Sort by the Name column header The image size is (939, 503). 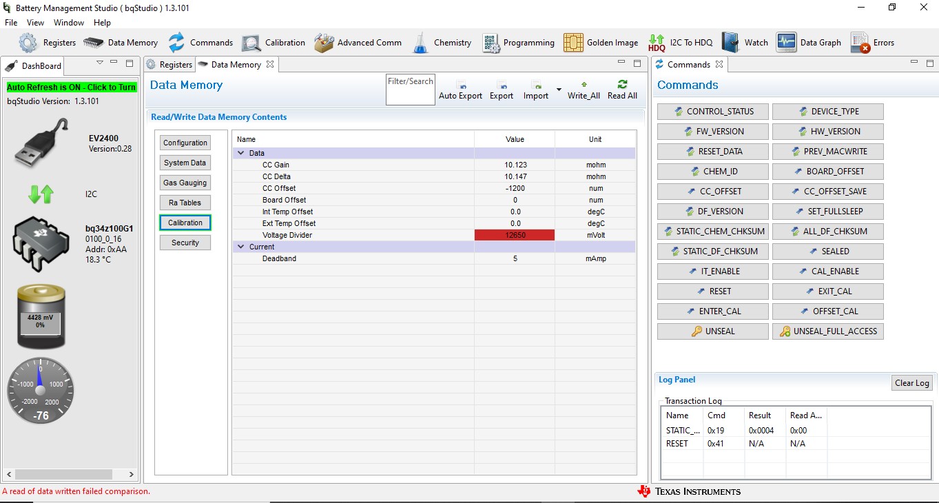pos(353,139)
